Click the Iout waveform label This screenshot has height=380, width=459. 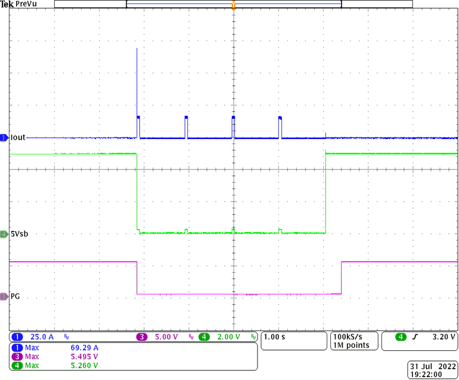click(18, 137)
